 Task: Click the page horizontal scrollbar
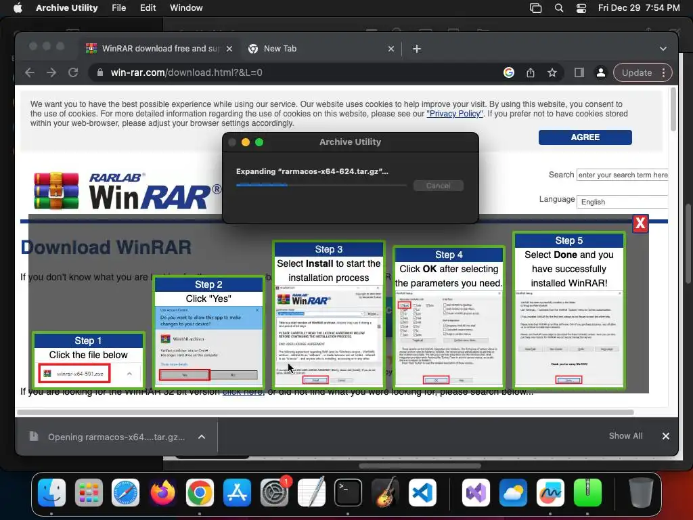[x=326, y=412]
